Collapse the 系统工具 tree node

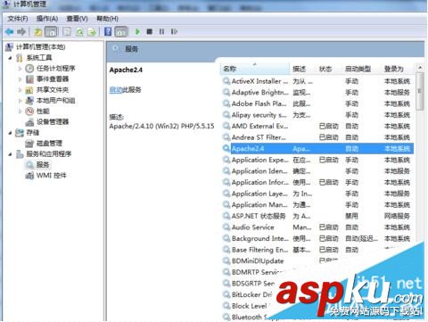(10, 58)
